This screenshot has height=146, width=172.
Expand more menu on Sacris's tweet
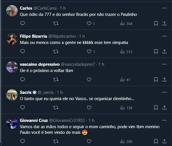[x=164, y=92]
